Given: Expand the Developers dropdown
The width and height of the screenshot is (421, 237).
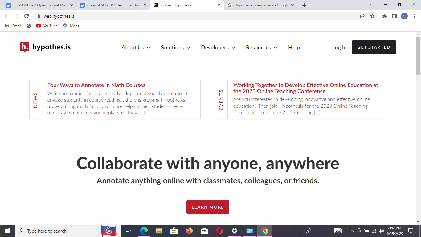Looking at the screenshot, I should pyautogui.click(x=218, y=47).
